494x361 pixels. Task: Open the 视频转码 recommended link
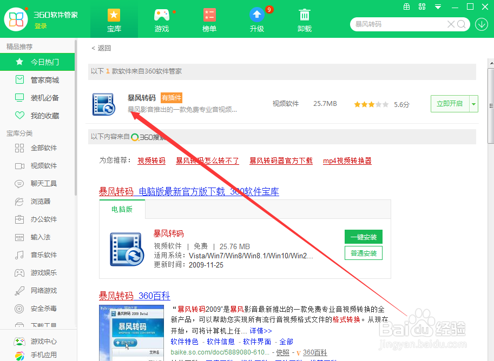pyautogui.click(x=152, y=161)
